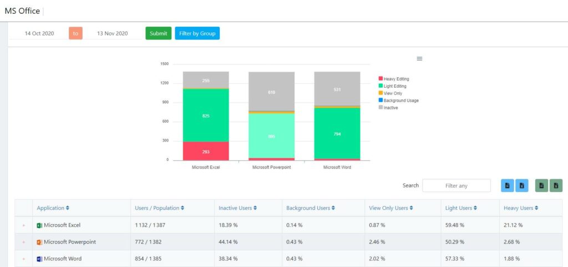Focus the 'Filter any' search box

pyautogui.click(x=457, y=185)
